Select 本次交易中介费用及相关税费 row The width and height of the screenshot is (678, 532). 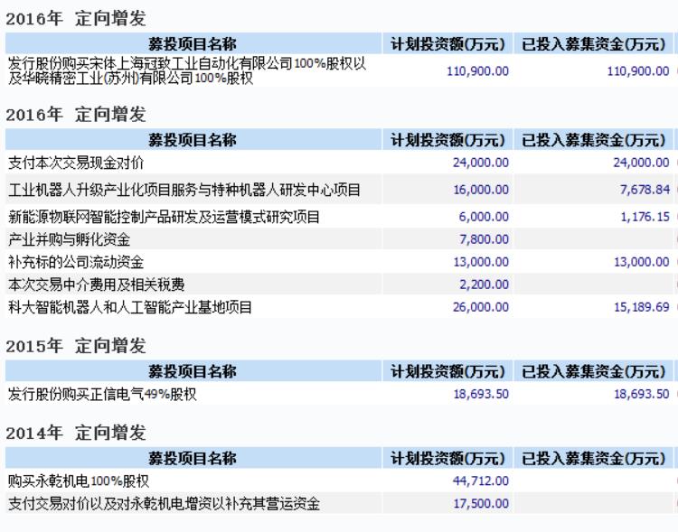pyautogui.click(x=96, y=285)
